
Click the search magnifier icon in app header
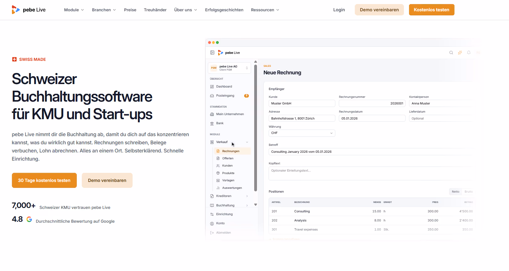451,53
